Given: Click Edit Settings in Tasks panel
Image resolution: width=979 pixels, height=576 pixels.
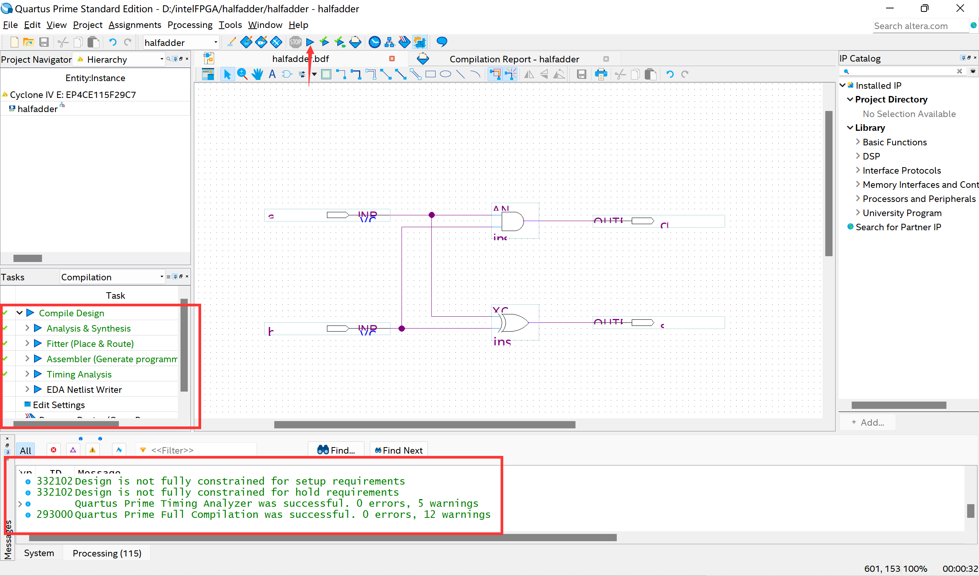Looking at the screenshot, I should 59,405.
